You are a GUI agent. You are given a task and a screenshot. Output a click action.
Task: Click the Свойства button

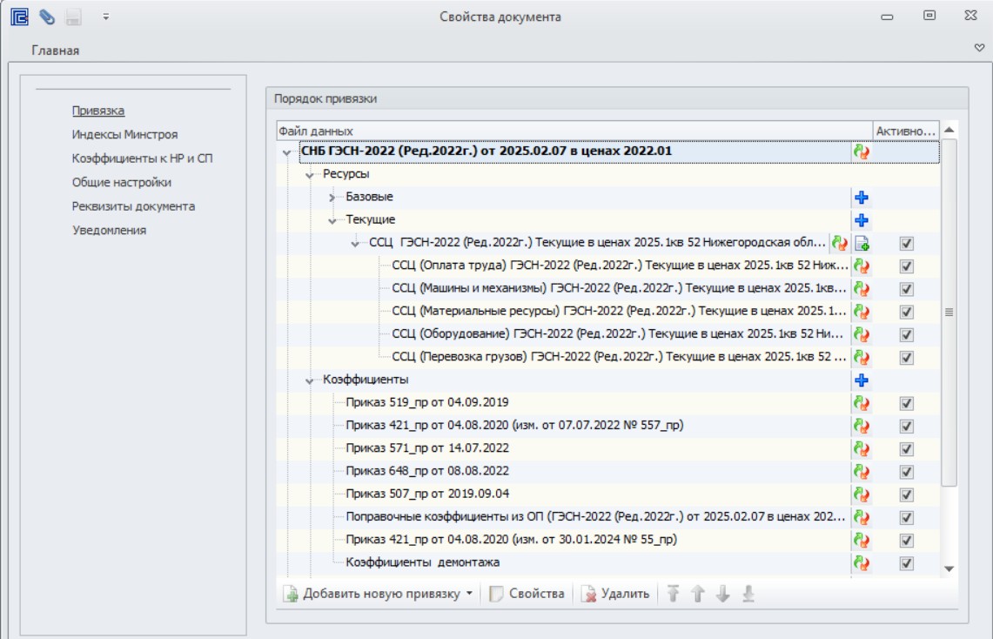coord(527,594)
